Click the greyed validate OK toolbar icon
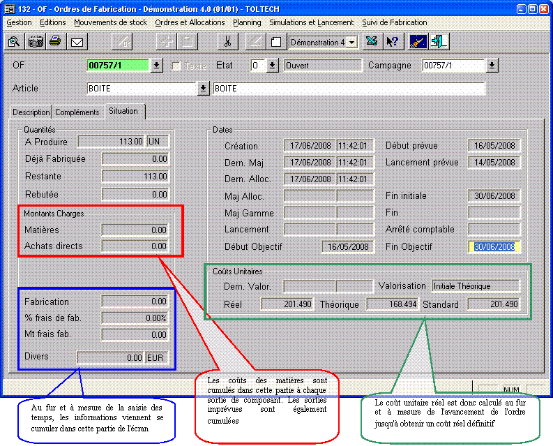Screen dimensions: 553x446 tap(121, 42)
